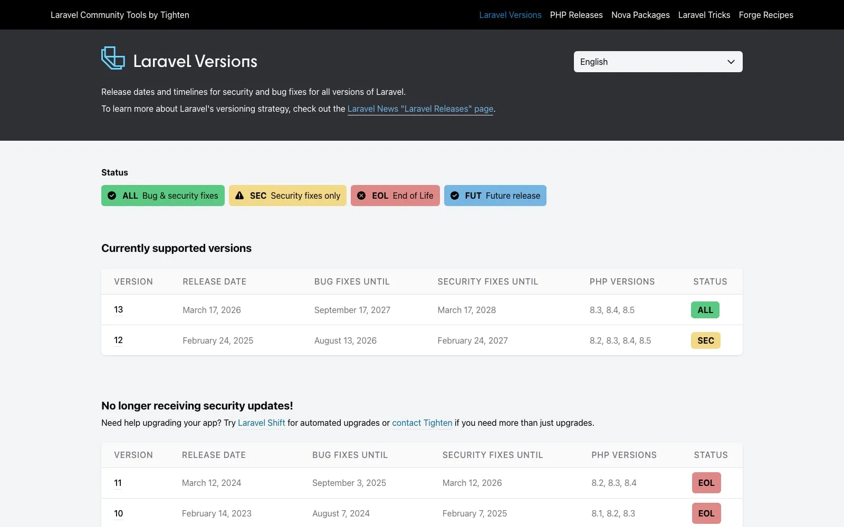
Task: Click PHP VERSIONS header in unsupported table
Action: coord(624,455)
